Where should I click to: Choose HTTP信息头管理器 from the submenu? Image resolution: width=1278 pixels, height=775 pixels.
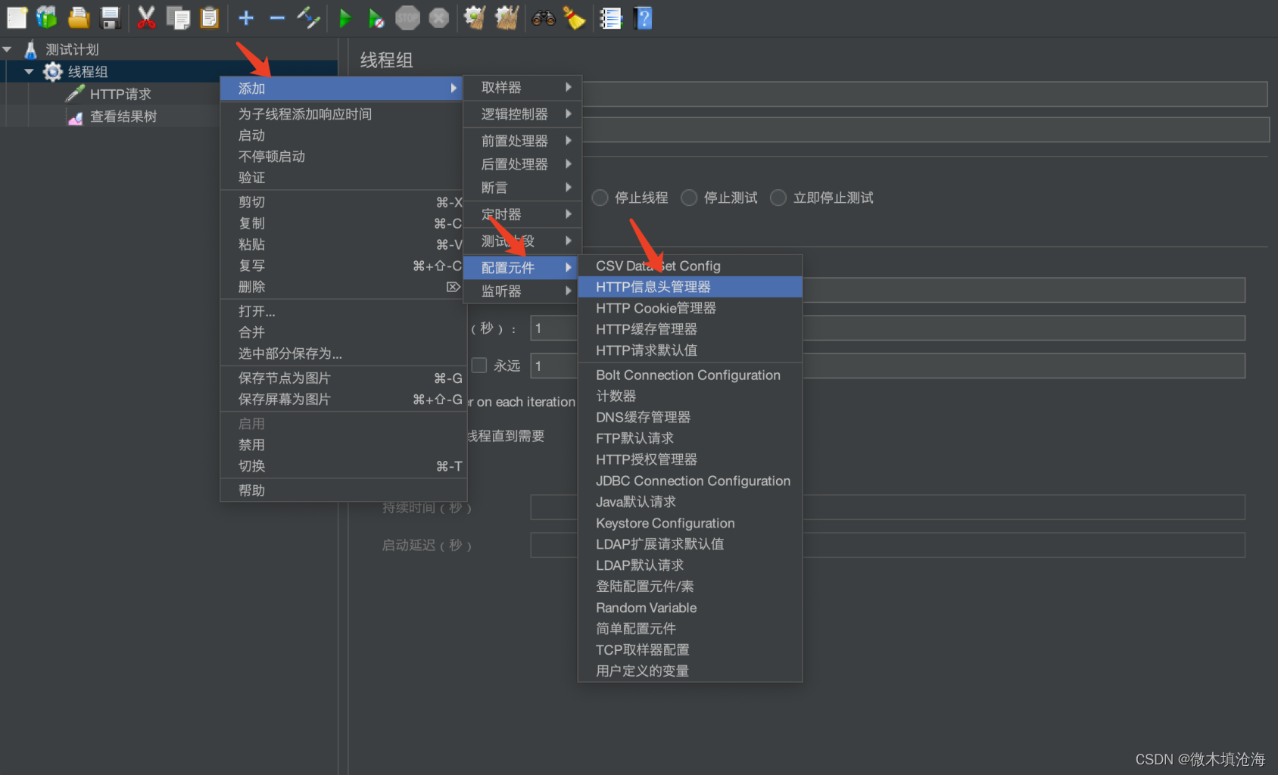coord(690,288)
